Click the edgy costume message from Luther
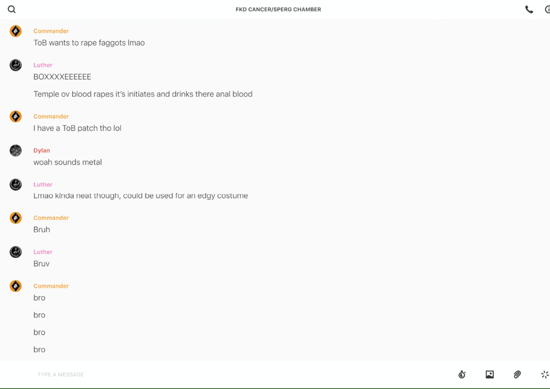 (141, 196)
